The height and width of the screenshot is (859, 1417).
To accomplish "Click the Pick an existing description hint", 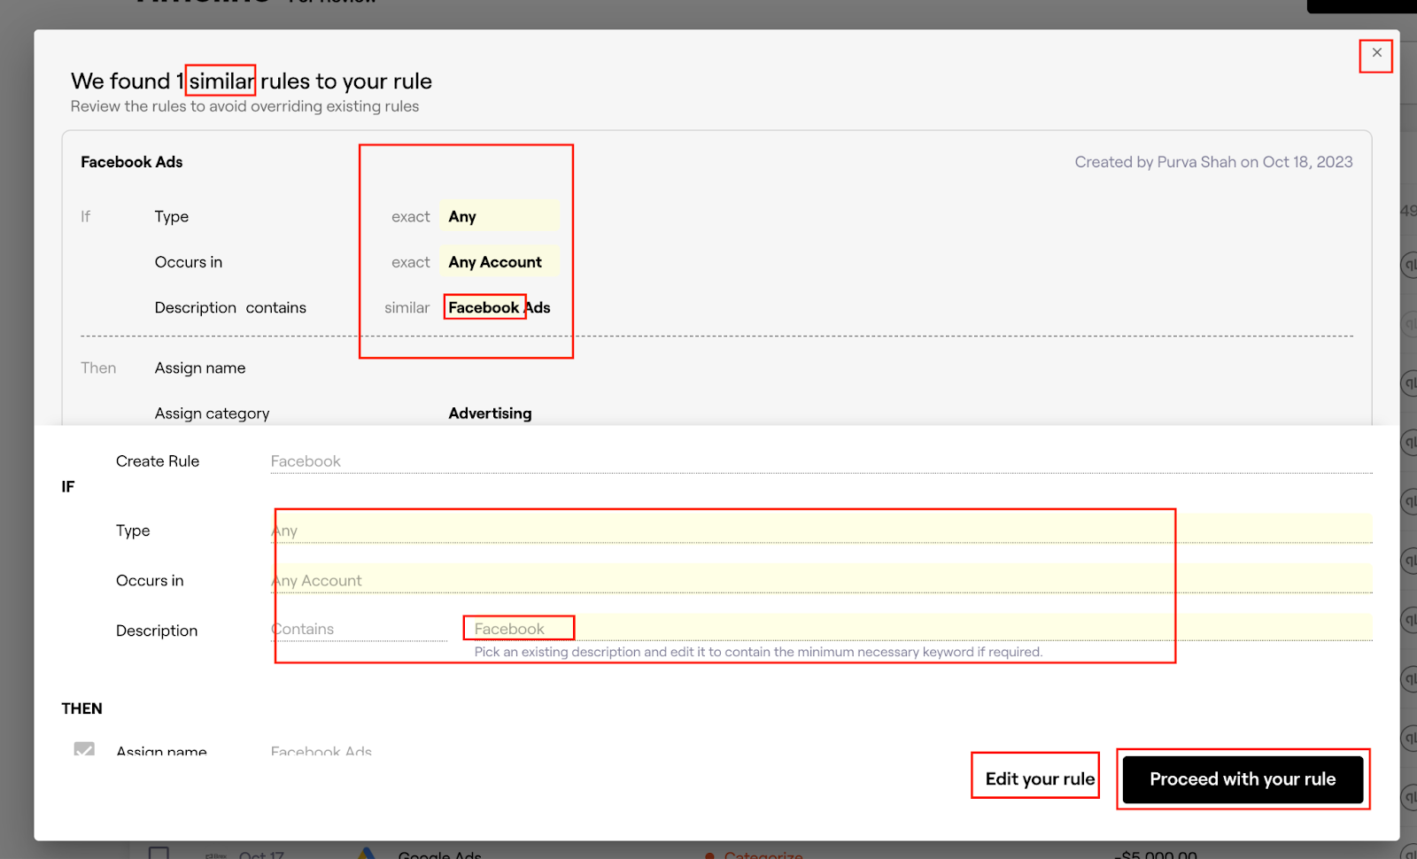I will pos(758,652).
